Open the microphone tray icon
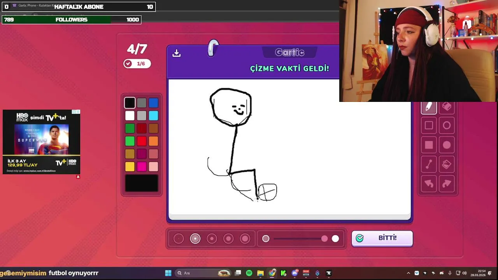 click(450, 273)
